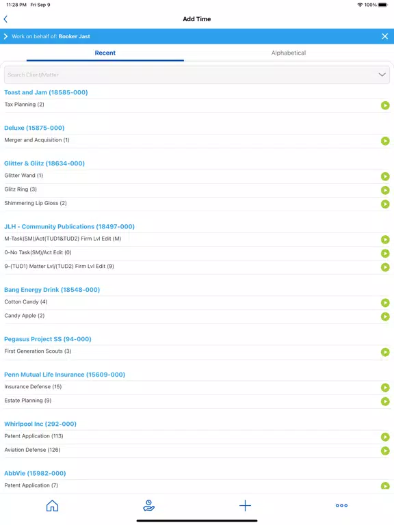Tap the plus add icon
The image size is (394, 525).
tap(246, 506)
